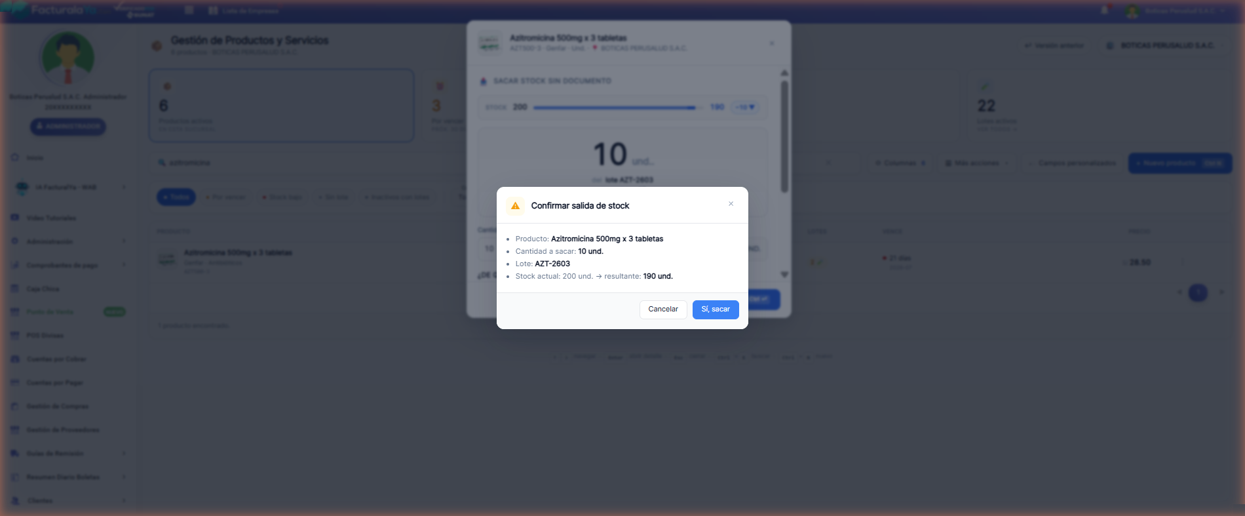Click the panel's vertical scrollbar

coord(784,136)
